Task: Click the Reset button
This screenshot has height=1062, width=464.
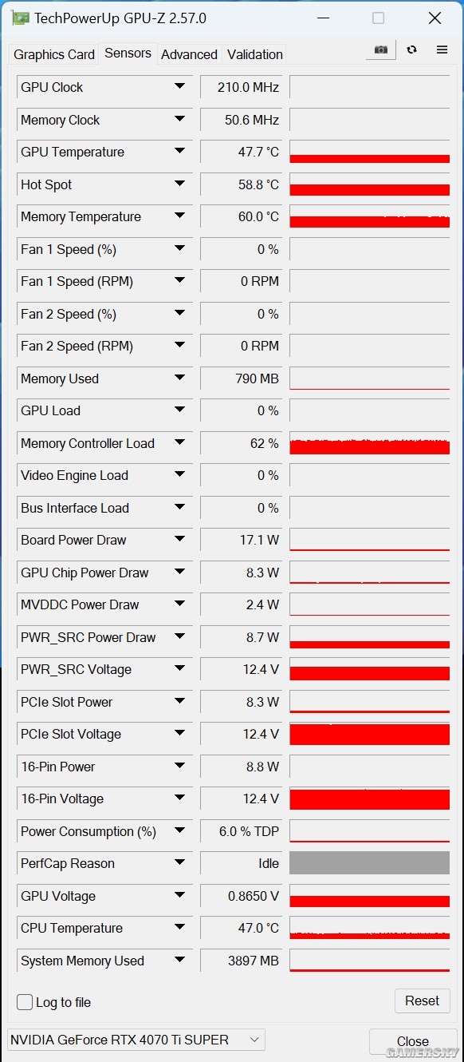Action: [x=423, y=1001]
